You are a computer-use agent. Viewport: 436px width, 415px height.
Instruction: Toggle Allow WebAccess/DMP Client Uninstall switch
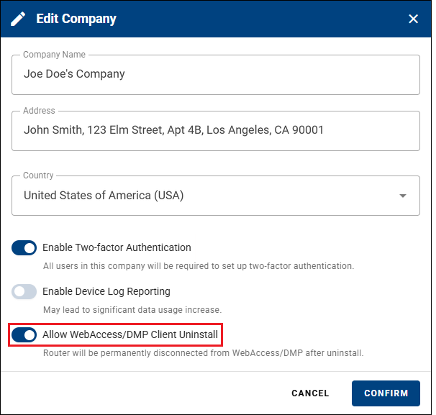[x=24, y=334]
